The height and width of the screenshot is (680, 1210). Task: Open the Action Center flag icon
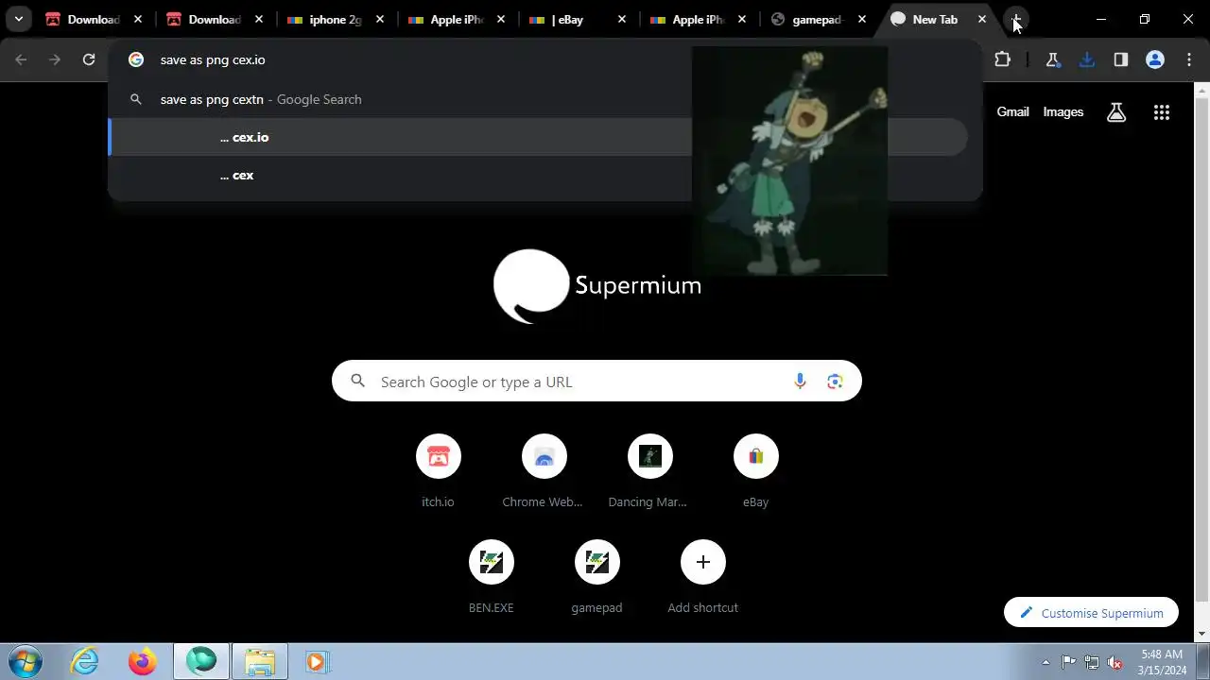(1068, 662)
